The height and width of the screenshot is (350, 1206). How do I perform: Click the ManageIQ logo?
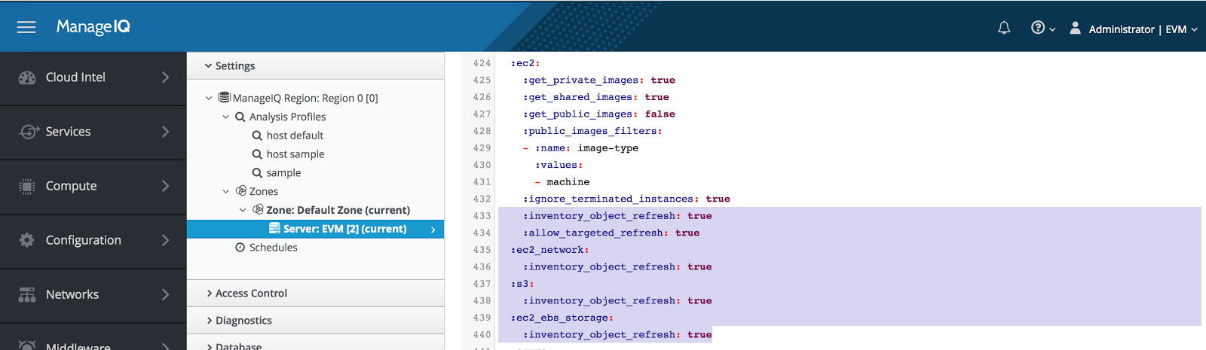tap(93, 27)
